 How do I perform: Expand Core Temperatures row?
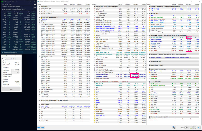point(94,14)
